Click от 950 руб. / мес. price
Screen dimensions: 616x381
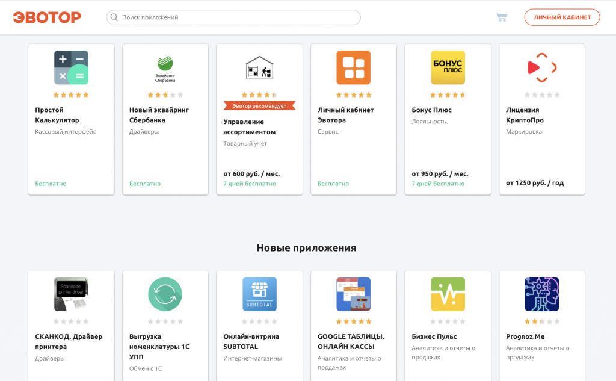click(x=440, y=174)
